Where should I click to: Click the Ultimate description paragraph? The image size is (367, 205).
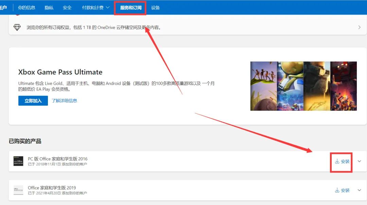tap(116, 86)
